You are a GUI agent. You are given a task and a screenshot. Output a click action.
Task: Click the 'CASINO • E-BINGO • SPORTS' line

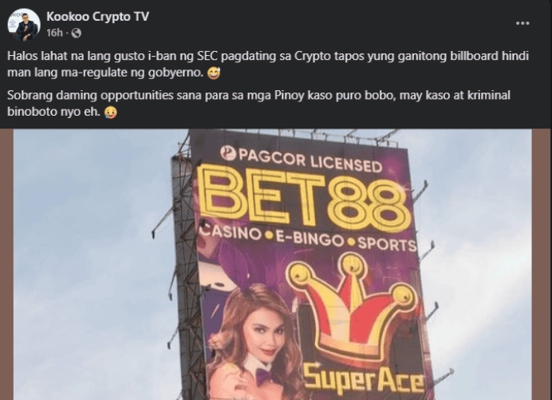click(307, 240)
